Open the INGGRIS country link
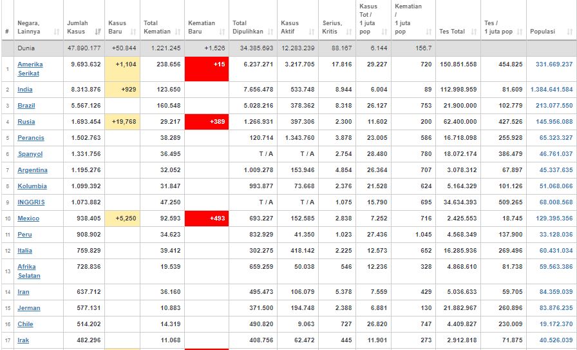The image size is (577, 350). [32, 202]
